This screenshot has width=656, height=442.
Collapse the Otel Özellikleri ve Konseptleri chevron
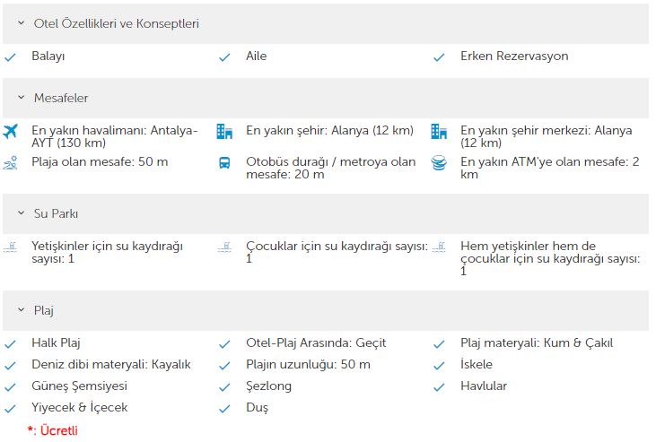(21, 23)
